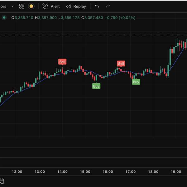The width and height of the screenshot is (187, 187).
Task: Click the 17:00 time axis label
Action: 131,172
